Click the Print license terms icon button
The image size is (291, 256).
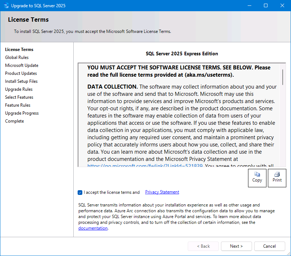tap(277, 178)
